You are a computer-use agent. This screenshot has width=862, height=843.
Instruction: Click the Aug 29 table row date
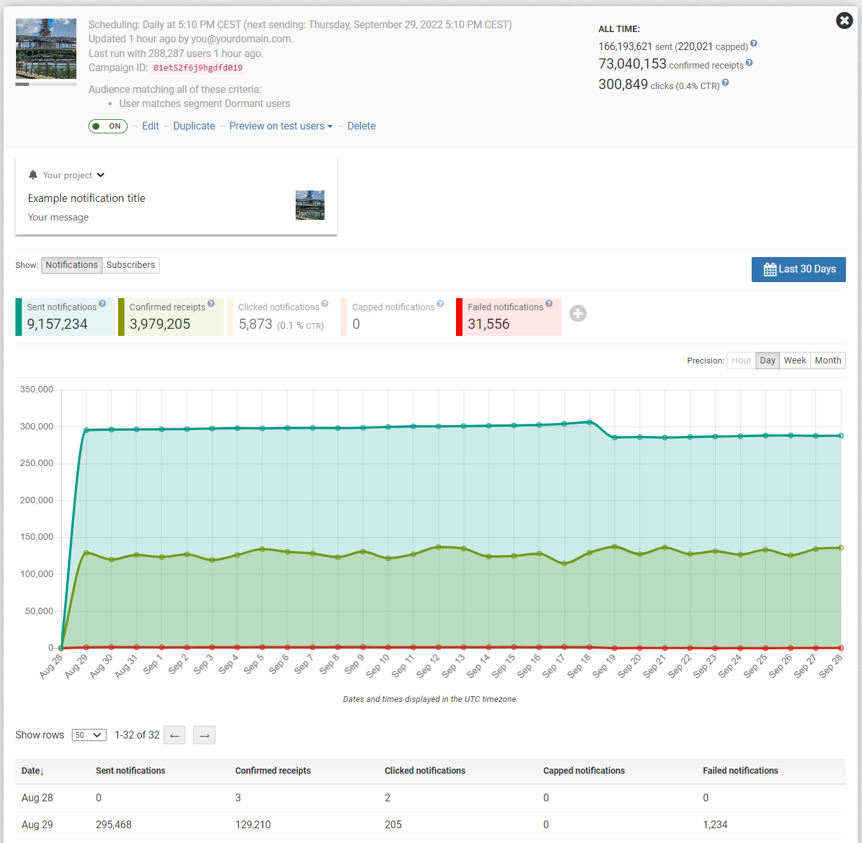pyautogui.click(x=37, y=825)
